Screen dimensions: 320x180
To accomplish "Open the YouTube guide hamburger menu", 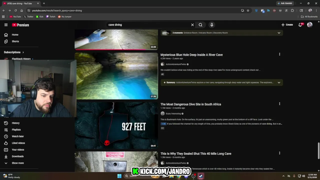I will coord(6,25).
